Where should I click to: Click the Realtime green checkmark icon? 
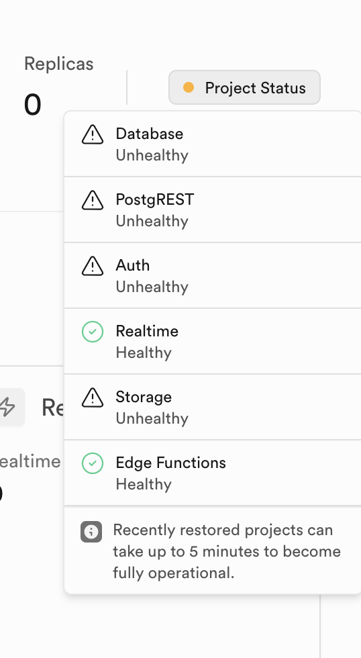point(92,332)
